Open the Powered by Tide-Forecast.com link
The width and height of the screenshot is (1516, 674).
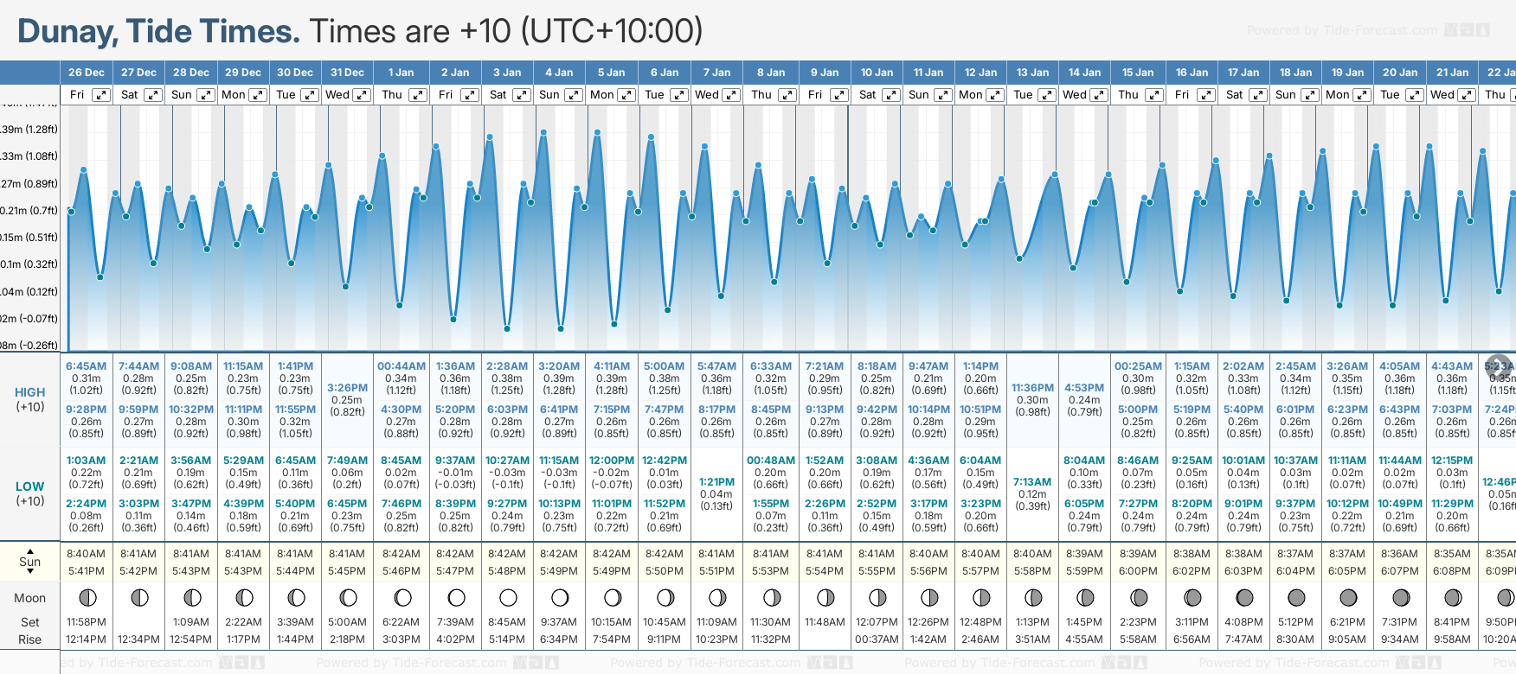pos(1341,30)
